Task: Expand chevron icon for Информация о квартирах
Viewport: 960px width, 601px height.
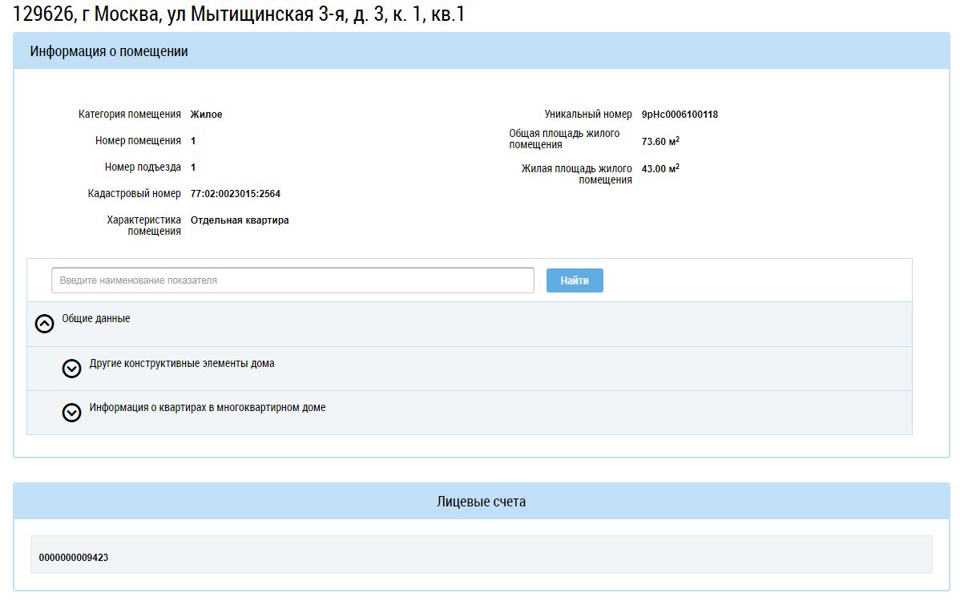Action: click(72, 413)
